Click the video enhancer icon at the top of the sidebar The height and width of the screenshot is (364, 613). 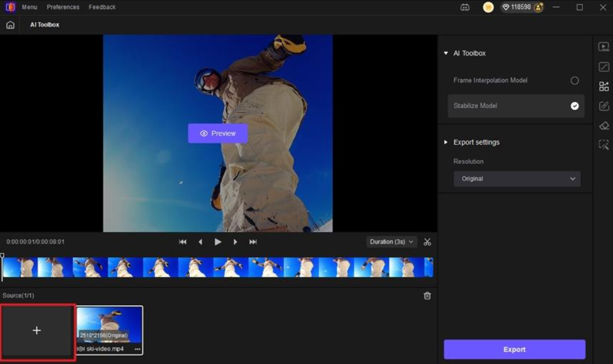(604, 47)
